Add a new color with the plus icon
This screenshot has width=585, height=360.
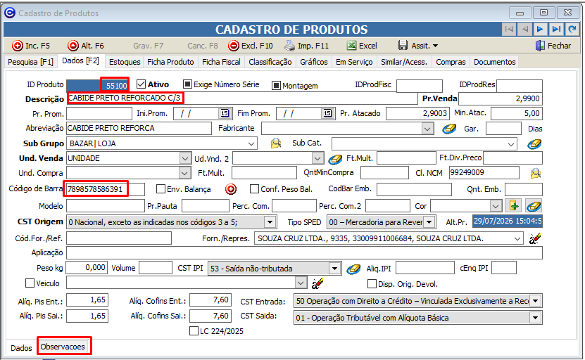tap(514, 205)
